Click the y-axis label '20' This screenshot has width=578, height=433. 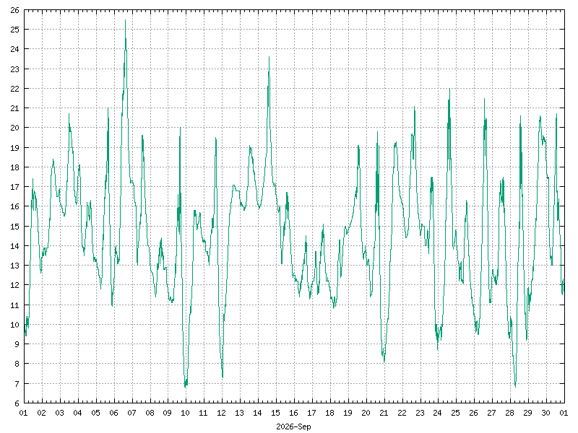14,128
